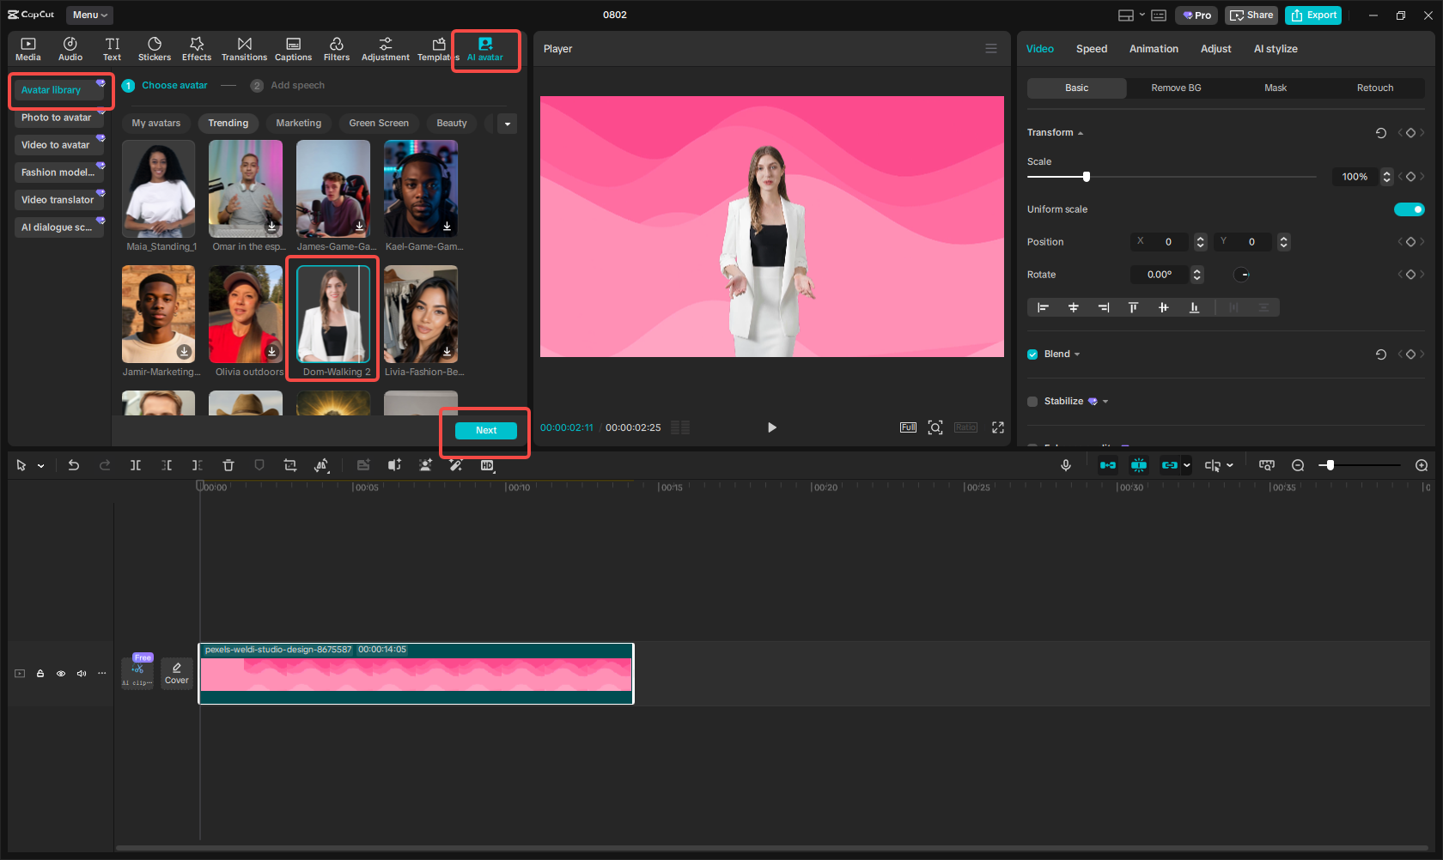This screenshot has width=1443, height=860.
Task: Disable the Blend option
Action: click(x=1032, y=354)
